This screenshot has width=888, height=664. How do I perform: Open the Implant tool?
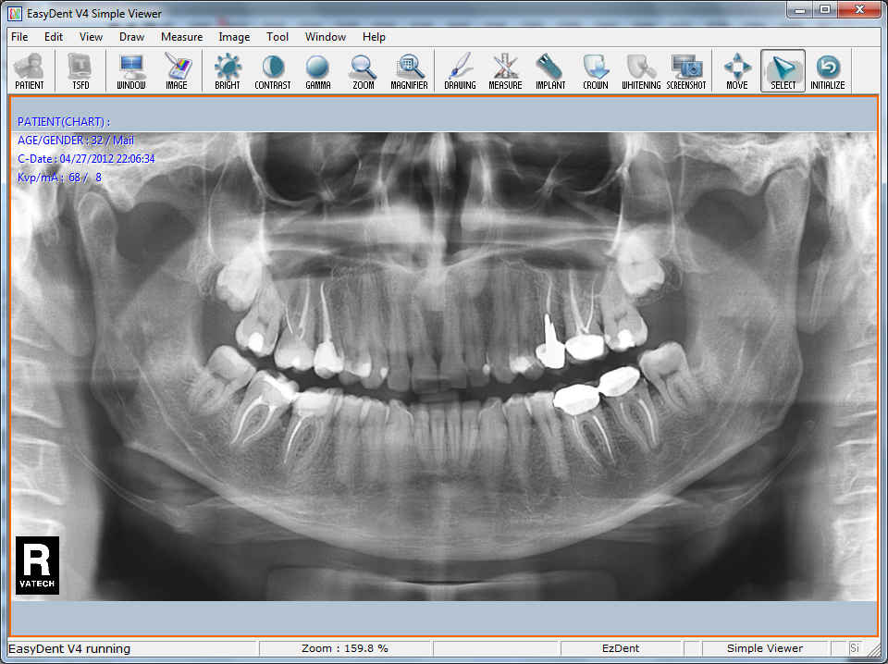[x=550, y=71]
